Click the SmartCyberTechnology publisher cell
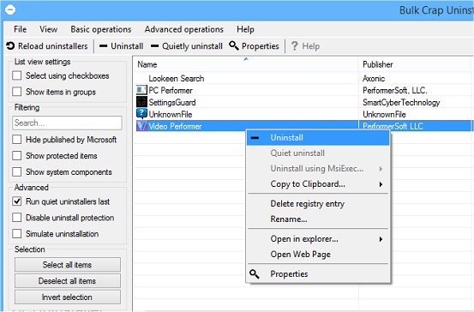 coord(401,102)
